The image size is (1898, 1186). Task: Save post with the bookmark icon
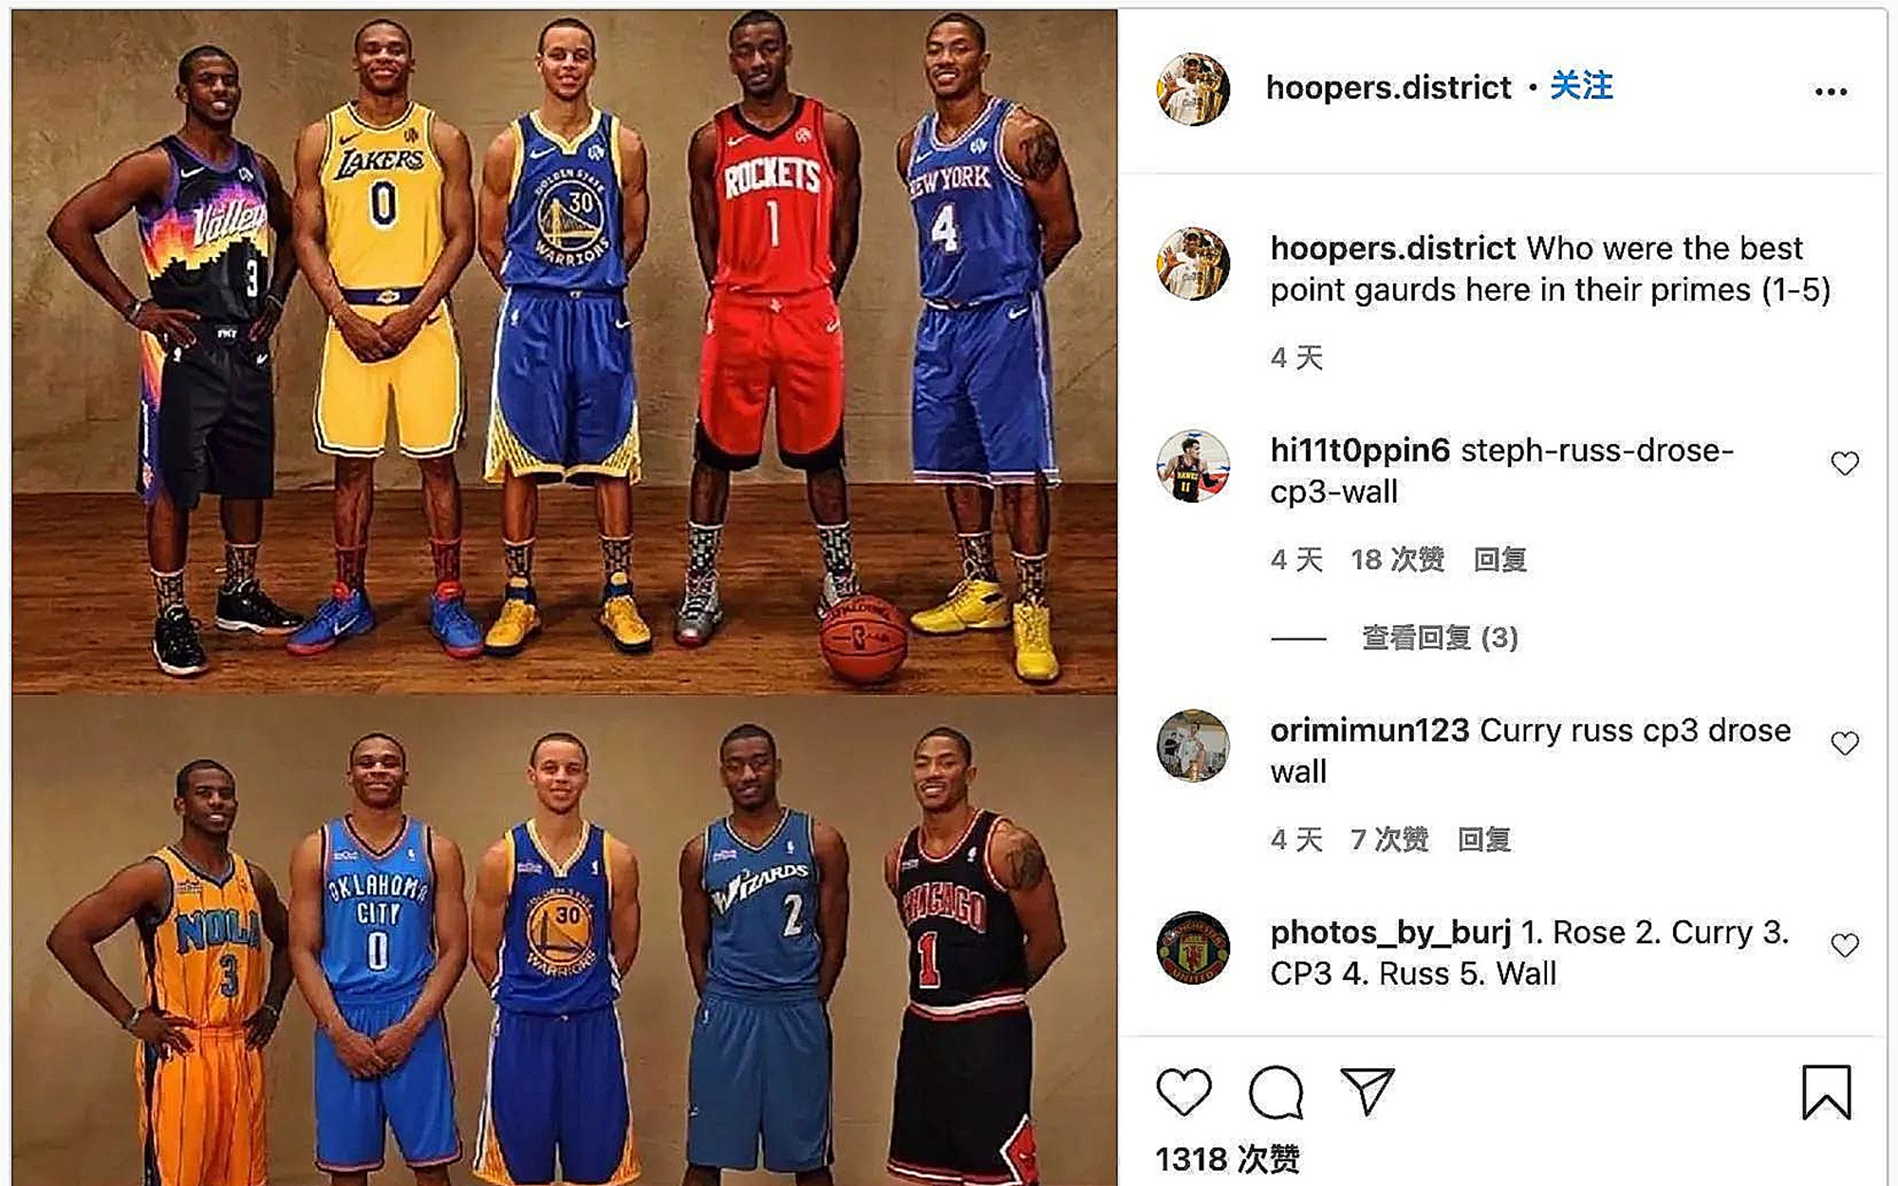[x=1826, y=1091]
